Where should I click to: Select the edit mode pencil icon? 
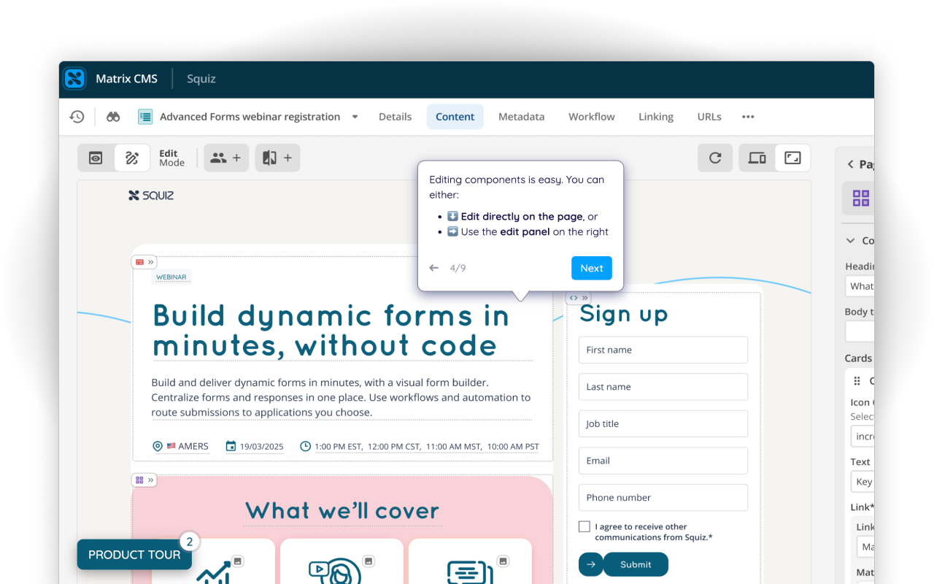point(132,158)
